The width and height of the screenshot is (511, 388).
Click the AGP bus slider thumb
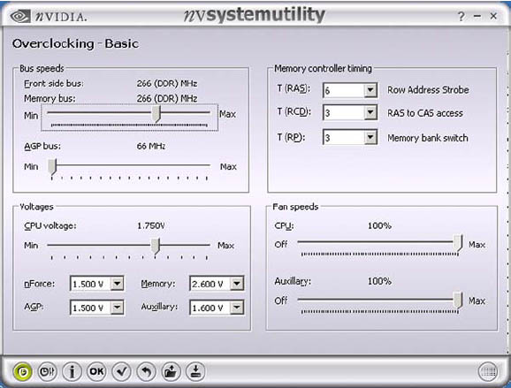(52, 167)
